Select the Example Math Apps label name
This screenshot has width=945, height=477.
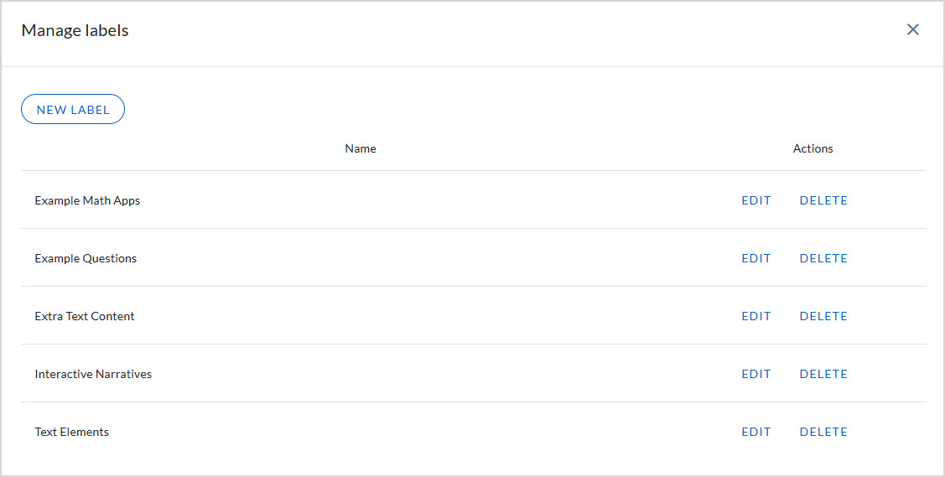[87, 201]
